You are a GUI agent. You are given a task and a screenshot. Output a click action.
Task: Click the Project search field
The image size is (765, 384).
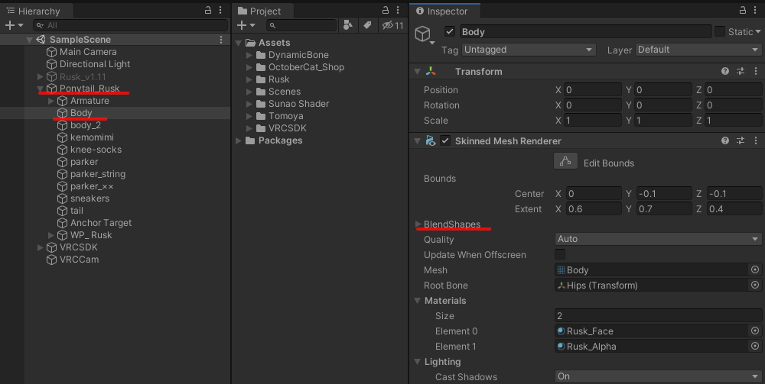(x=301, y=25)
